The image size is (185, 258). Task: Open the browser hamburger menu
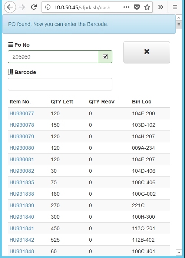coord(175,7)
